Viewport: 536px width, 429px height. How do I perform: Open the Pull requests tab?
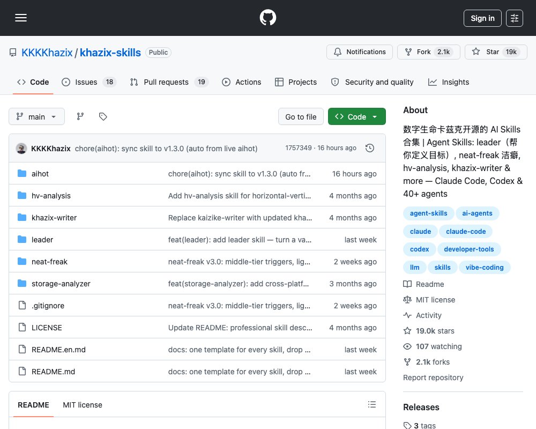point(169,82)
